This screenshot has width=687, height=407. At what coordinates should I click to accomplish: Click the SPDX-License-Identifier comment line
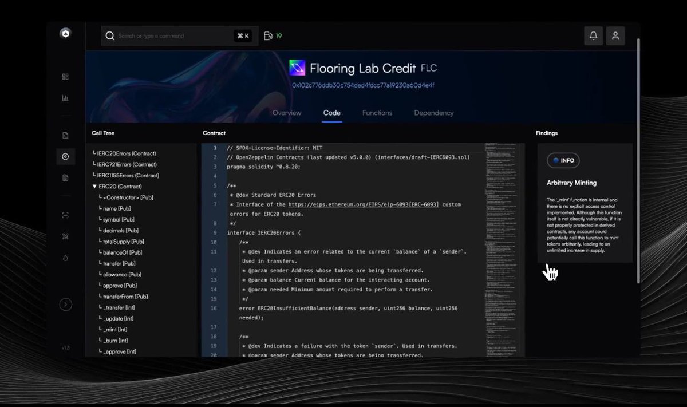pyautogui.click(x=275, y=148)
